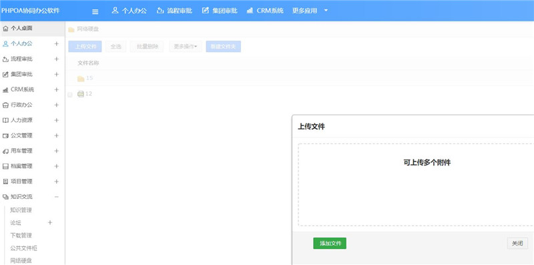Open 集团审批 in top navigation
534x265 pixels.
pos(225,11)
